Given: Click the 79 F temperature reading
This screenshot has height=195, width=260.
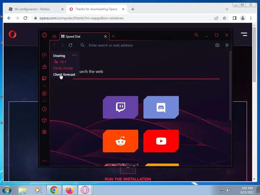Looking at the screenshot, I should (x=63, y=62).
